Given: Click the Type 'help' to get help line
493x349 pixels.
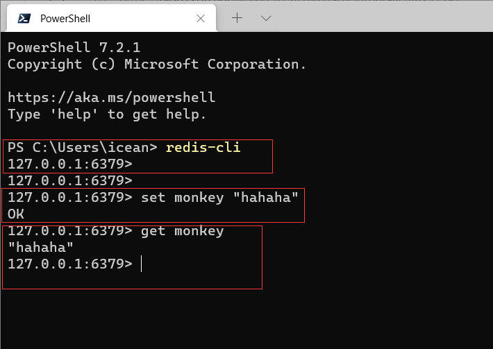Looking at the screenshot, I should click(107, 114).
